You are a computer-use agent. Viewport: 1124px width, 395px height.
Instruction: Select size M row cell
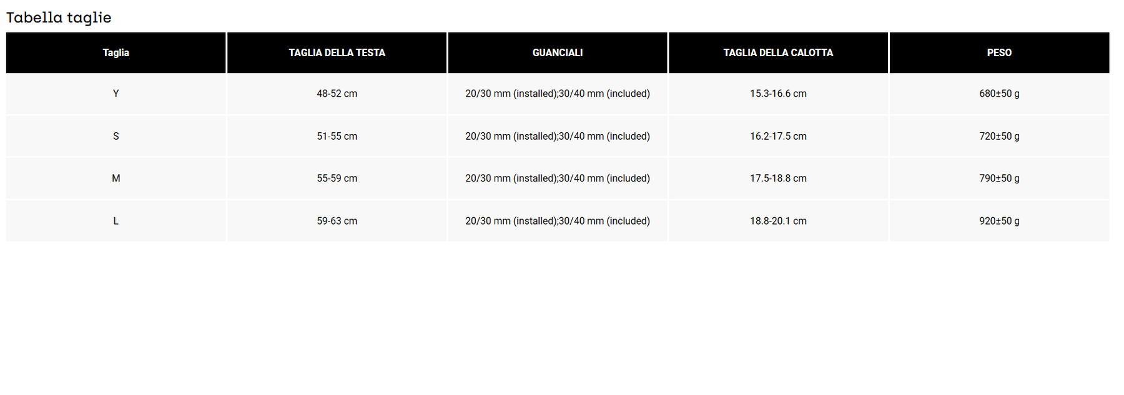tap(116, 178)
